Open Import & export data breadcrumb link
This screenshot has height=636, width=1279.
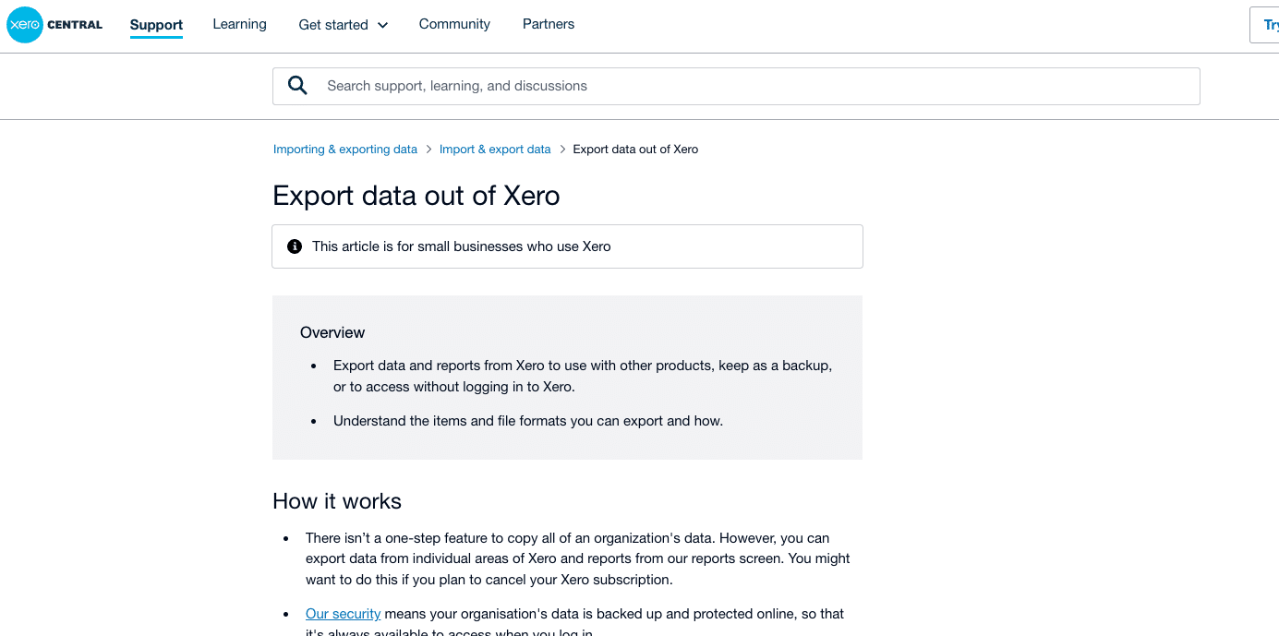(x=495, y=150)
